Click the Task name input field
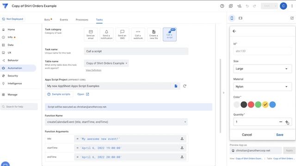 [x=136, y=51]
